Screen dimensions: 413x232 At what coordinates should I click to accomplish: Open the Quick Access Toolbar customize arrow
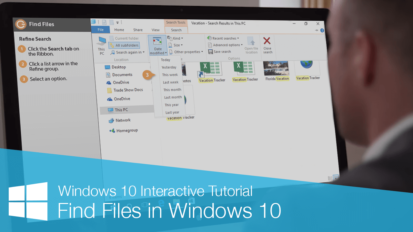click(x=118, y=22)
